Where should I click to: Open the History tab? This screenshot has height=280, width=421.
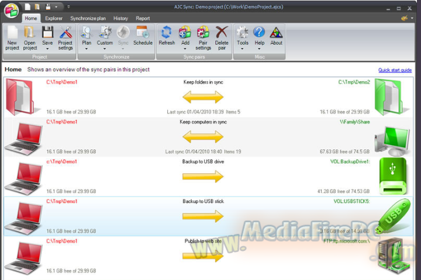pos(120,19)
